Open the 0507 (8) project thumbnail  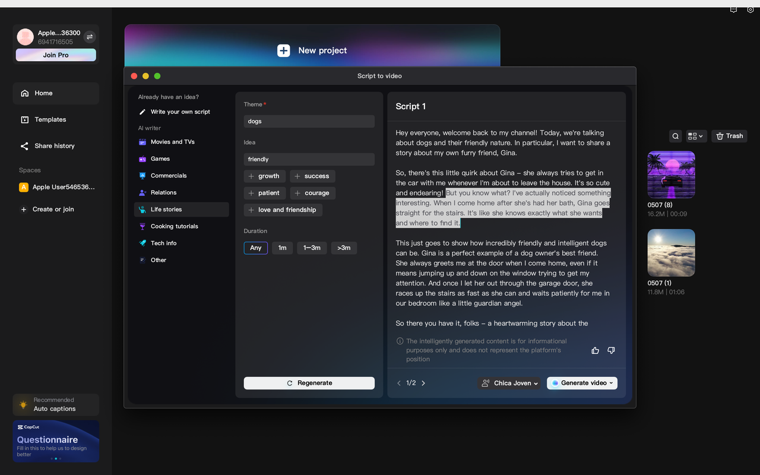(x=671, y=174)
